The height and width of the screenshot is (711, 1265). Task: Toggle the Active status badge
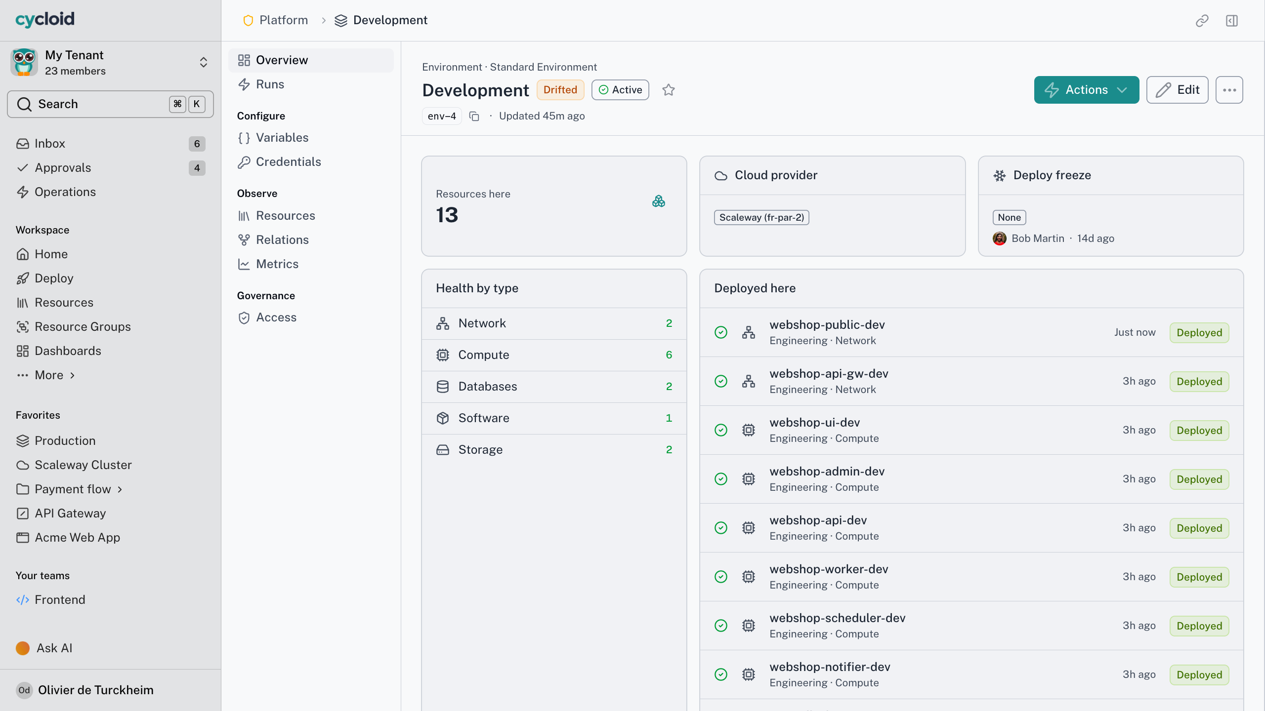620,90
